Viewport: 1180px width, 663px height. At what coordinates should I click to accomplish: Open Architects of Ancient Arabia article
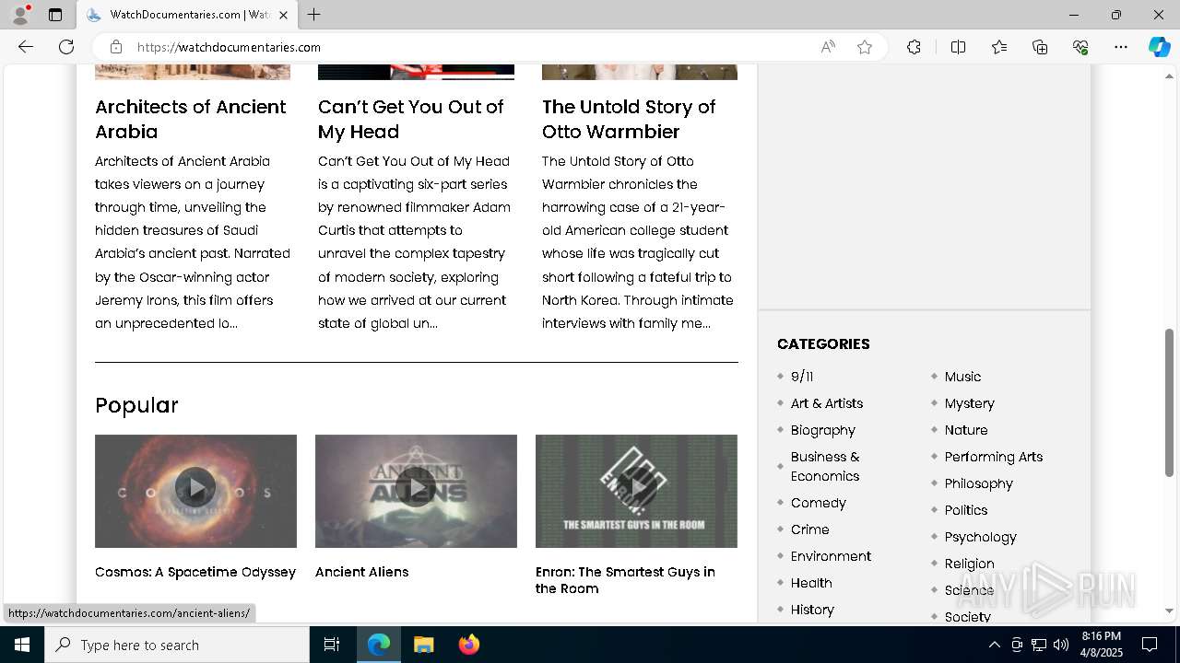pyautogui.click(x=191, y=119)
